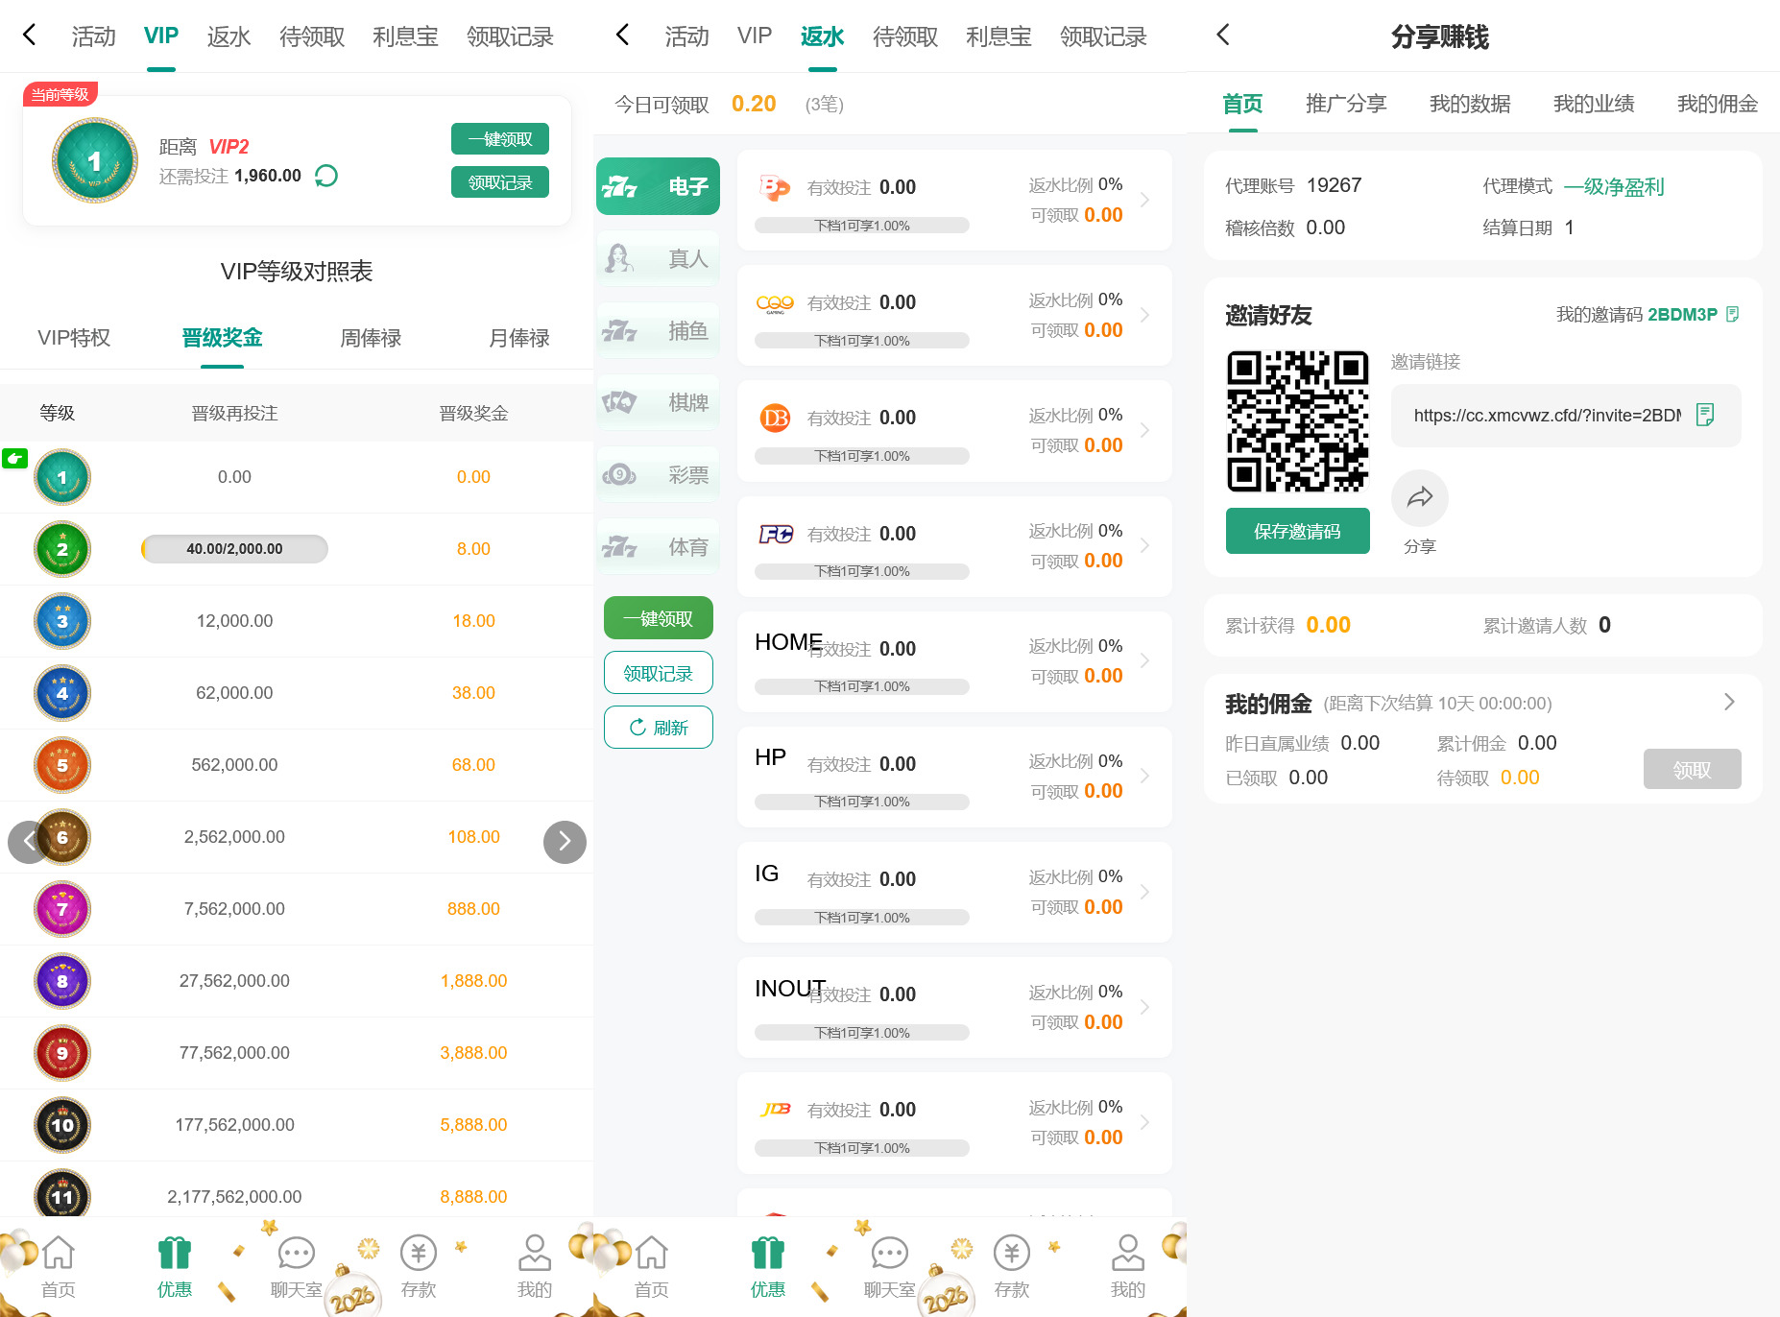This screenshot has width=1780, height=1317.
Task: Tap the refresh icon next to VIP2 progress
Action: tap(325, 176)
